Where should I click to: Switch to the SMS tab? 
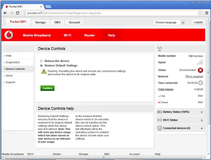tap(57, 22)
